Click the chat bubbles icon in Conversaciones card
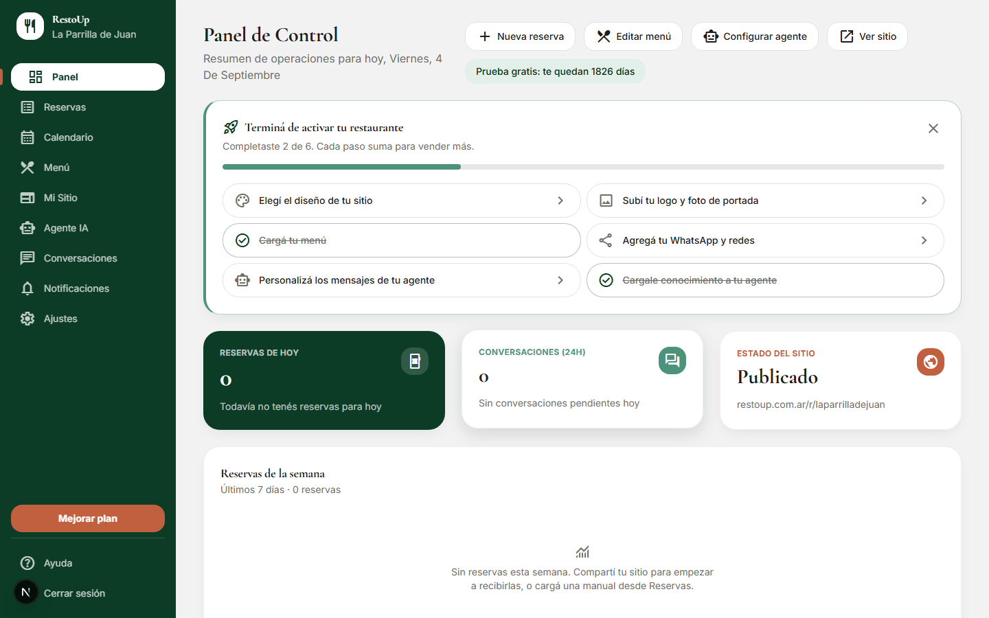Viewport: 989px width, 618px height. [x=672, y=360]
